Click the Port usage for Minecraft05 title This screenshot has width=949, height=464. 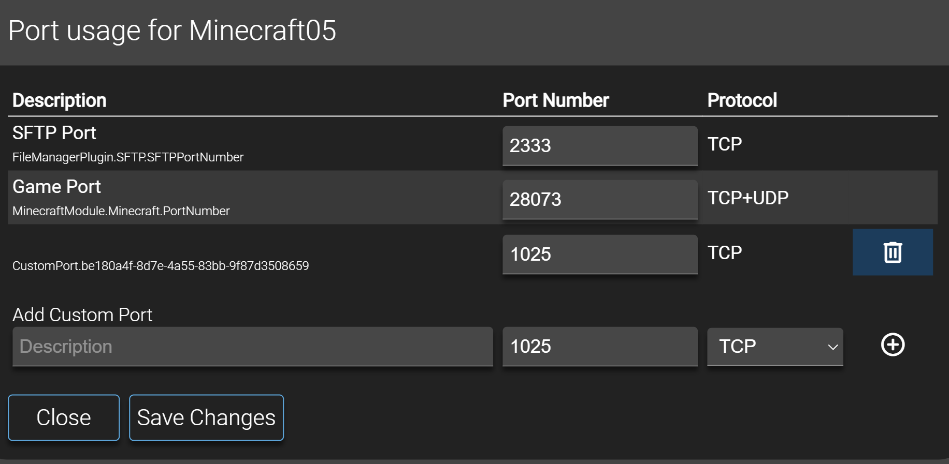point(172,31)
